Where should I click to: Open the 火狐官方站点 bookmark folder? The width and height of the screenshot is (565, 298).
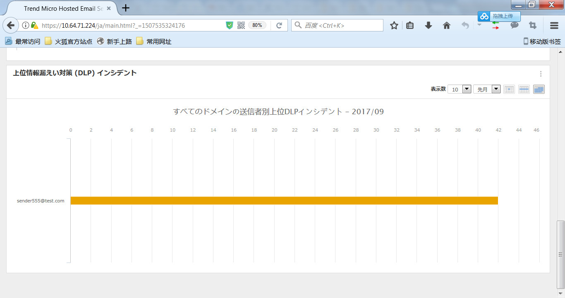pyautogui.click(x=69, y=41)
